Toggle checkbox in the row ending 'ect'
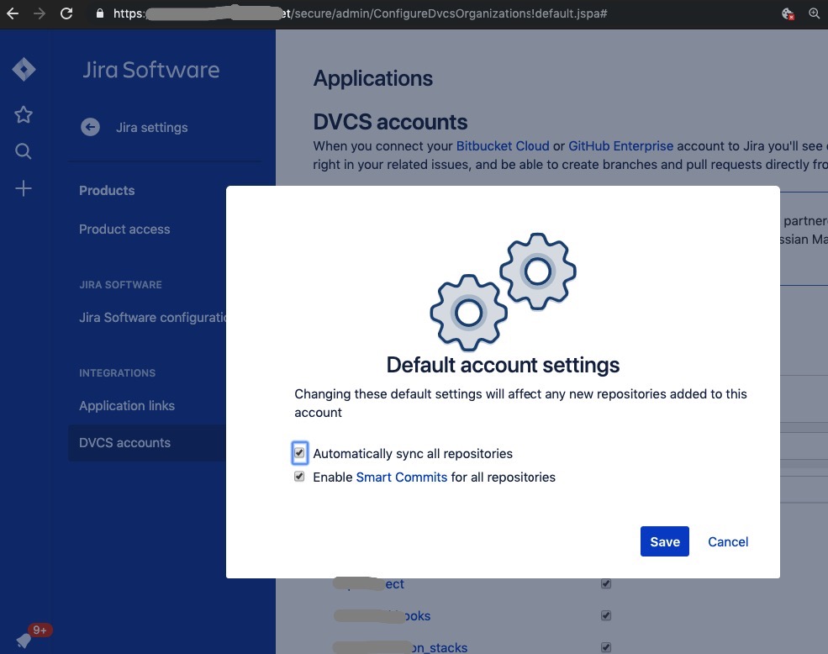The width and height of the screenshot is (828, 654). [606, 583]
